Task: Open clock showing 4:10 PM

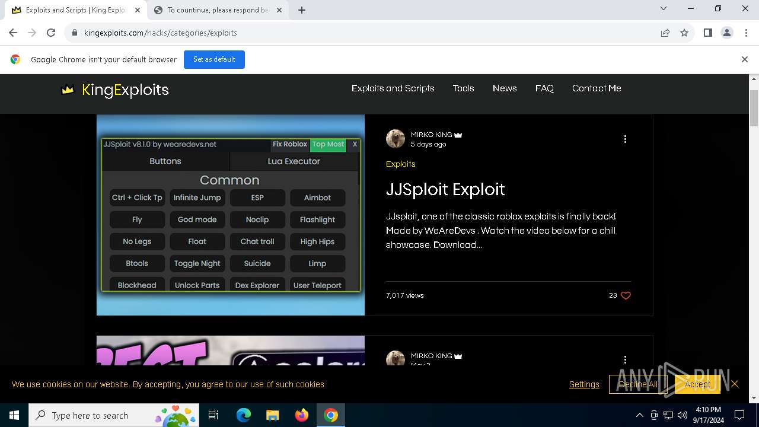Action: pos(708,415)
